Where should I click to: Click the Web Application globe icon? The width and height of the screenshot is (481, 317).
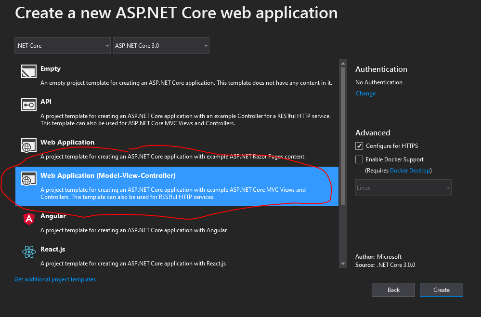point(29,145)
